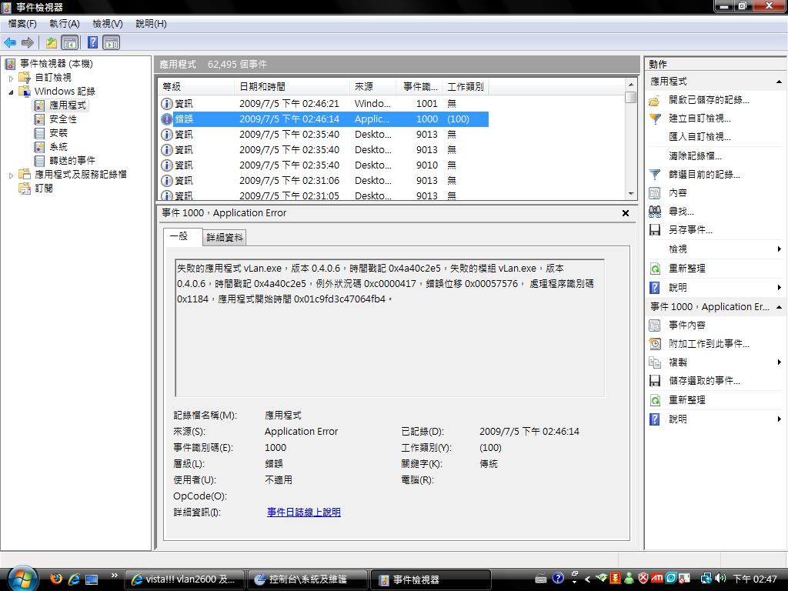The width and height of the screenshot is (788, 591).
Task: Launch Firefox from the quick launch bar
Action: tap(56, 579)
